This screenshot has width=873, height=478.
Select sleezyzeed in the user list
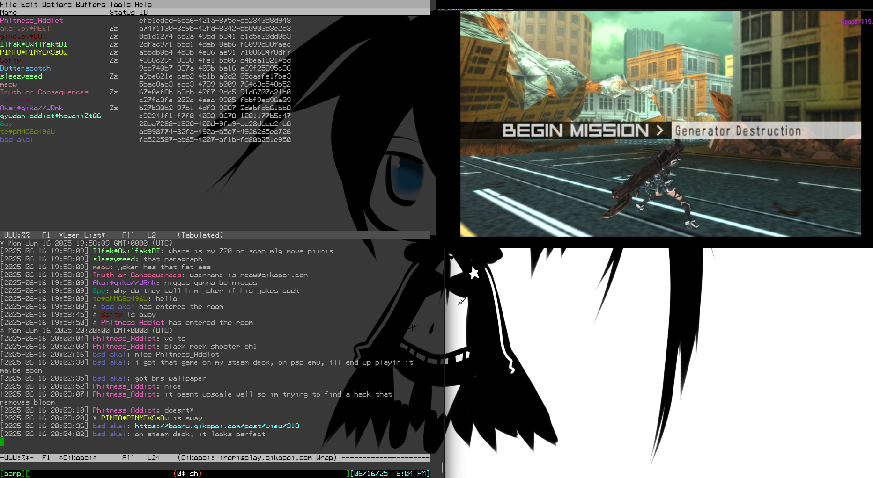(x=21, y=76)
